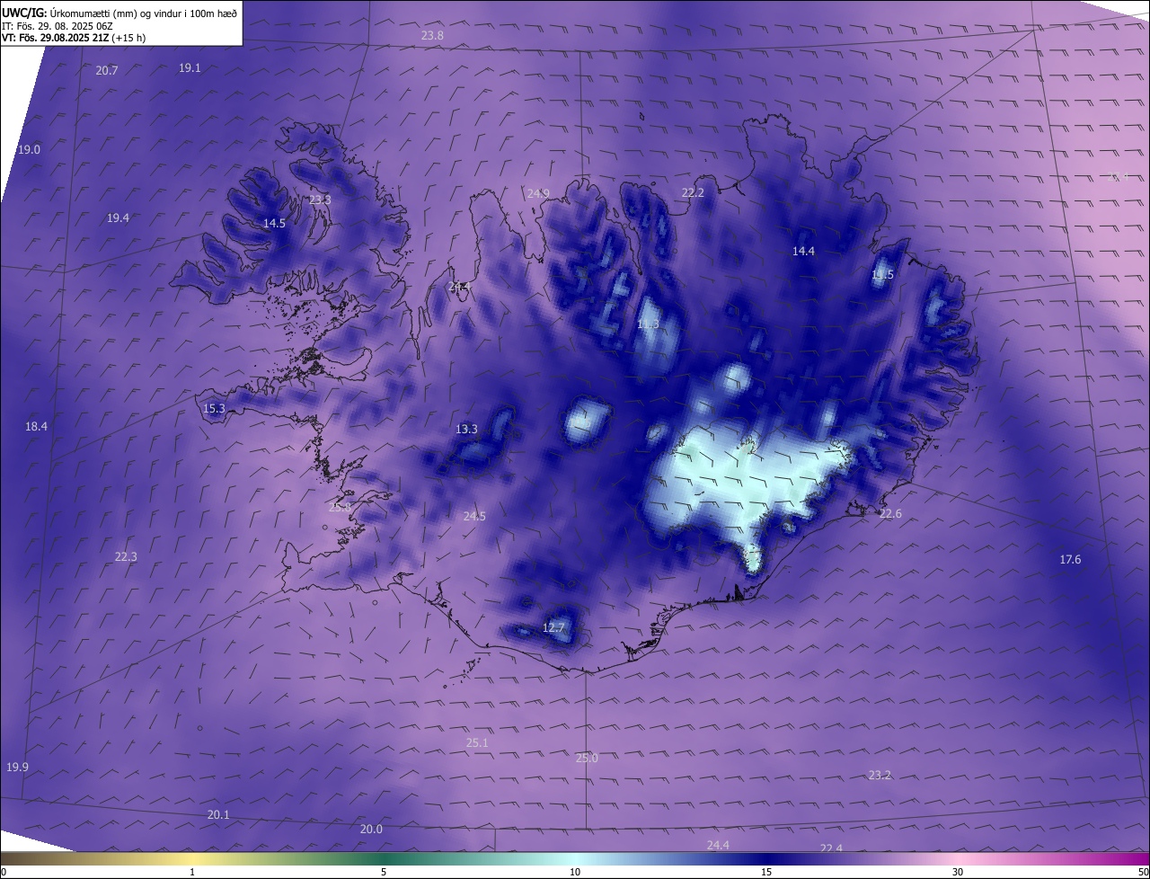Click the valid time 'VT: Fös. 29.08.2025 21Z'
This screenshot has height=879, width=1150.
55,38
